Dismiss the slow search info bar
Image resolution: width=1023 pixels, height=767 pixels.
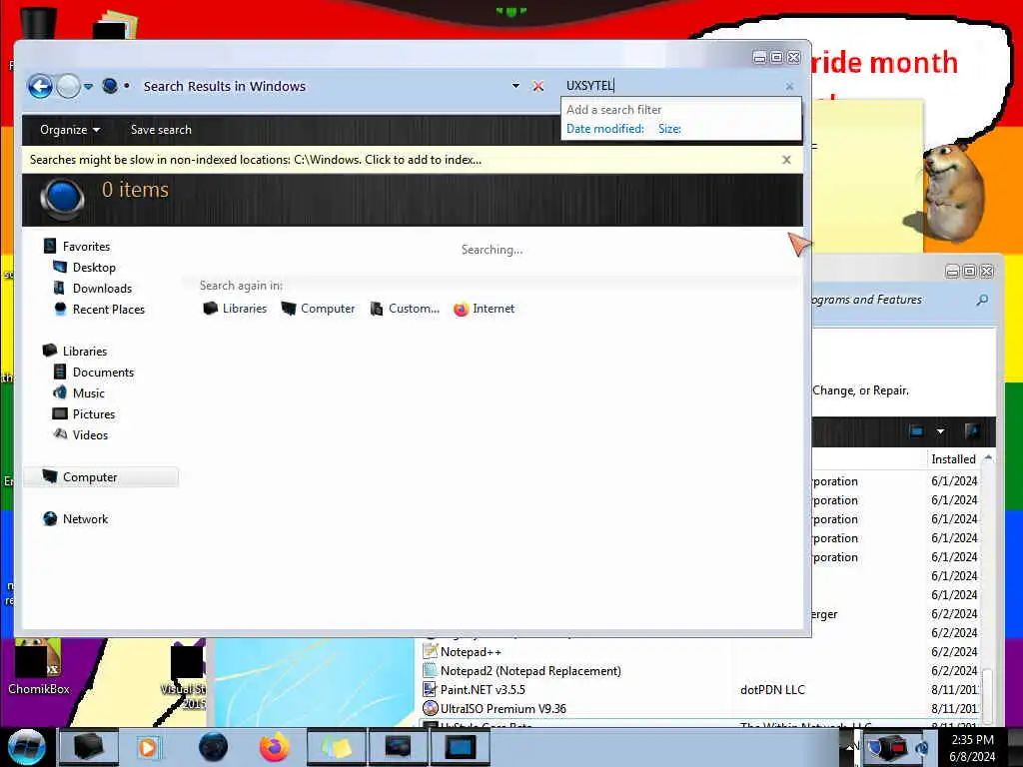coord(786,160)
